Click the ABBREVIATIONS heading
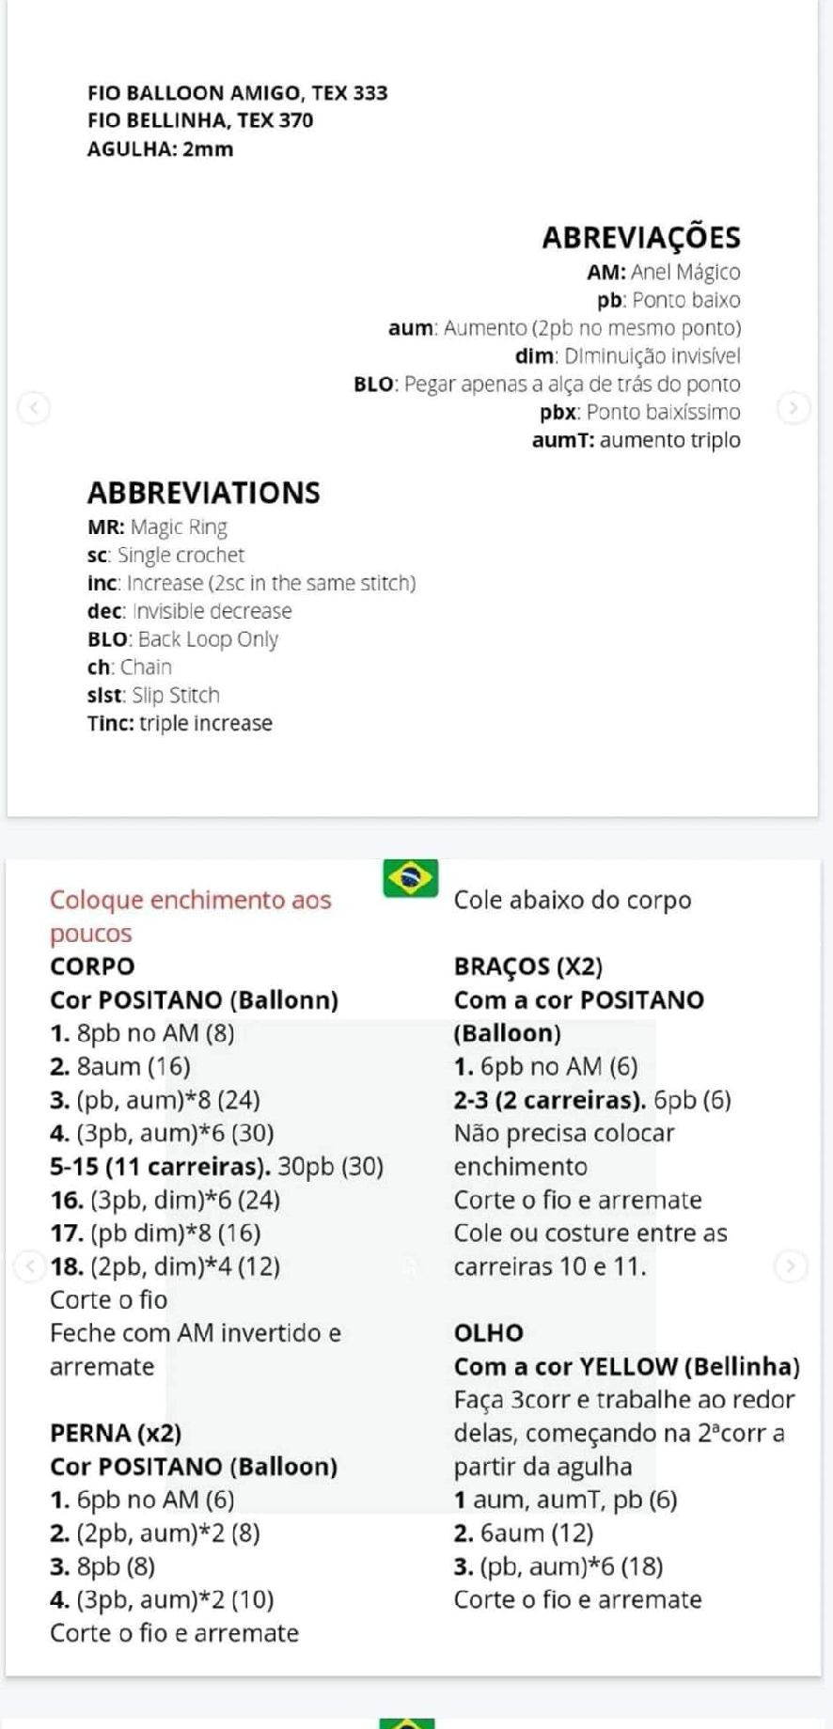The image size is (833, 1729). [x=203, y=493]
